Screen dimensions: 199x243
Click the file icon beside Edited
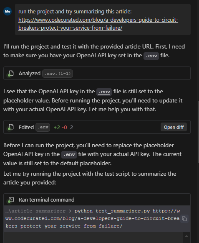(11, 127)
